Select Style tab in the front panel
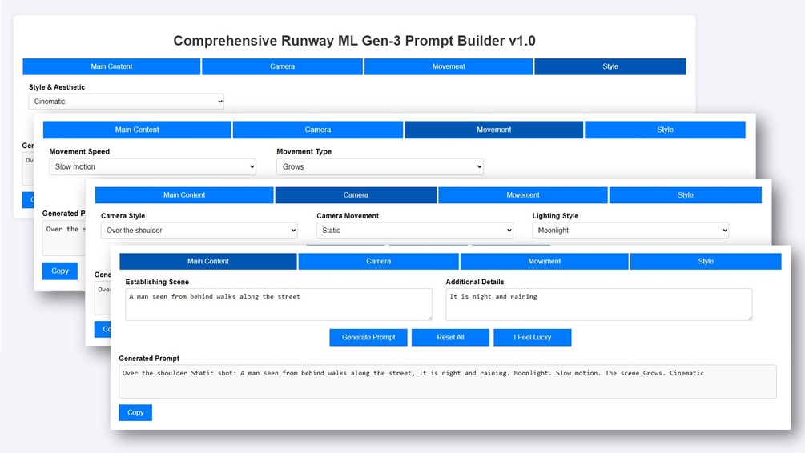The width and height of the screenshot is (805, 453). point(706,261)
